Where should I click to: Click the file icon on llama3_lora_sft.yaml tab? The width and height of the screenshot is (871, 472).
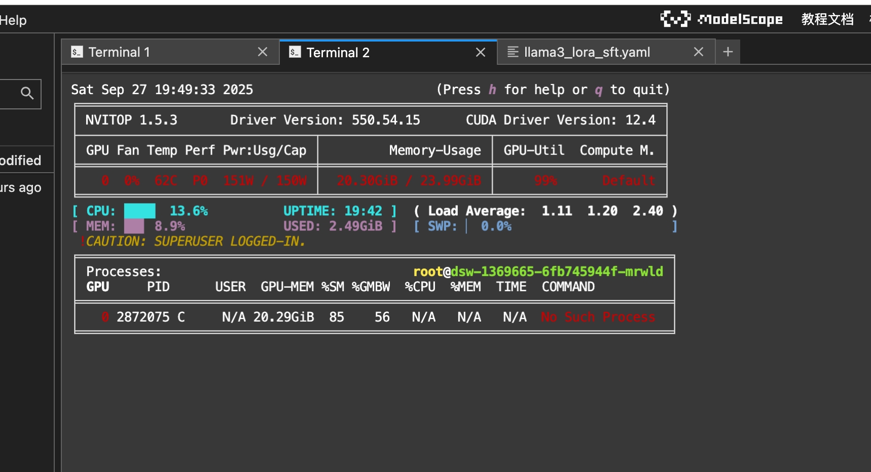click(513, 52)
